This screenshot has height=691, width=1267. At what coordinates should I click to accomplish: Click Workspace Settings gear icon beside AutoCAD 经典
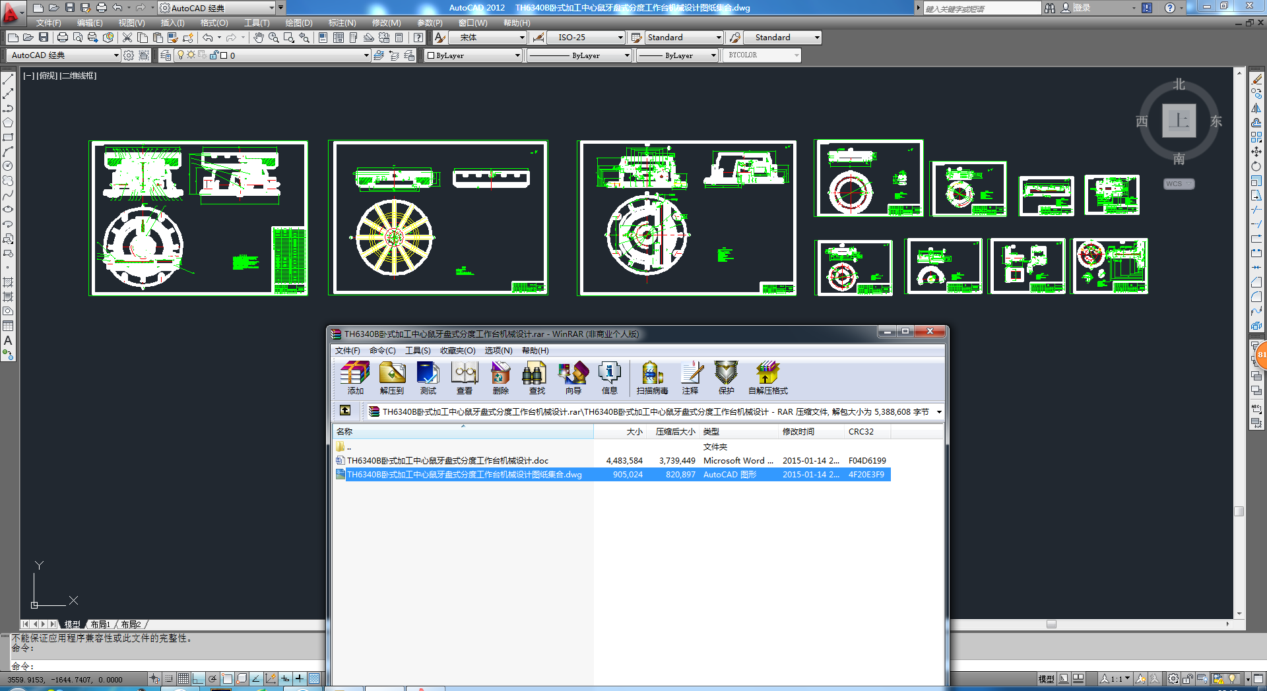(129, 55)
